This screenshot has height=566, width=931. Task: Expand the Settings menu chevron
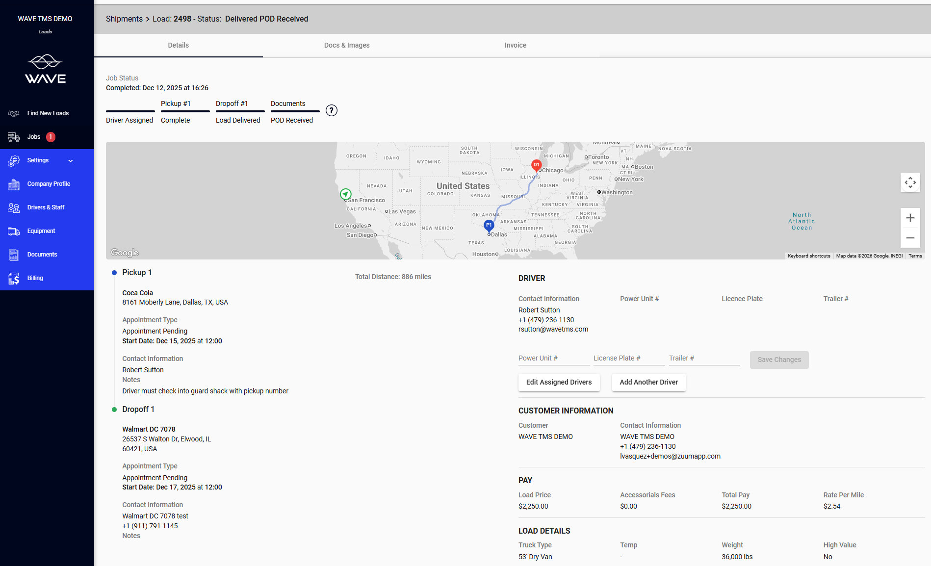coord(71,161)
